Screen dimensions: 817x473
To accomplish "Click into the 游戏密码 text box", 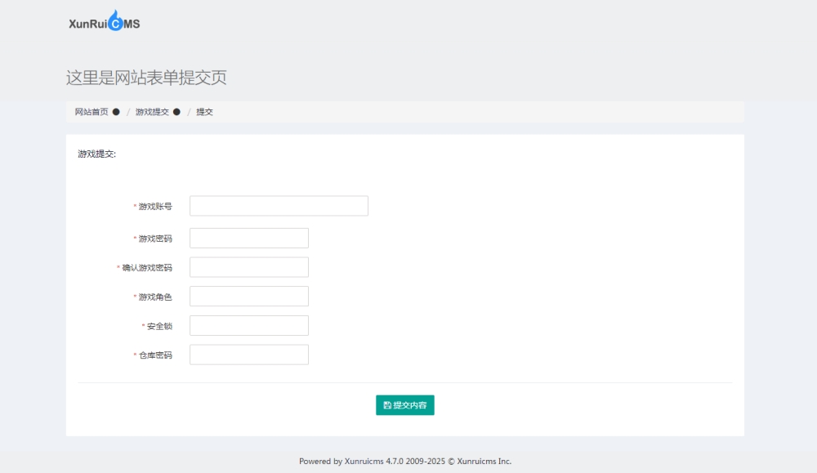I will (249, 239).
